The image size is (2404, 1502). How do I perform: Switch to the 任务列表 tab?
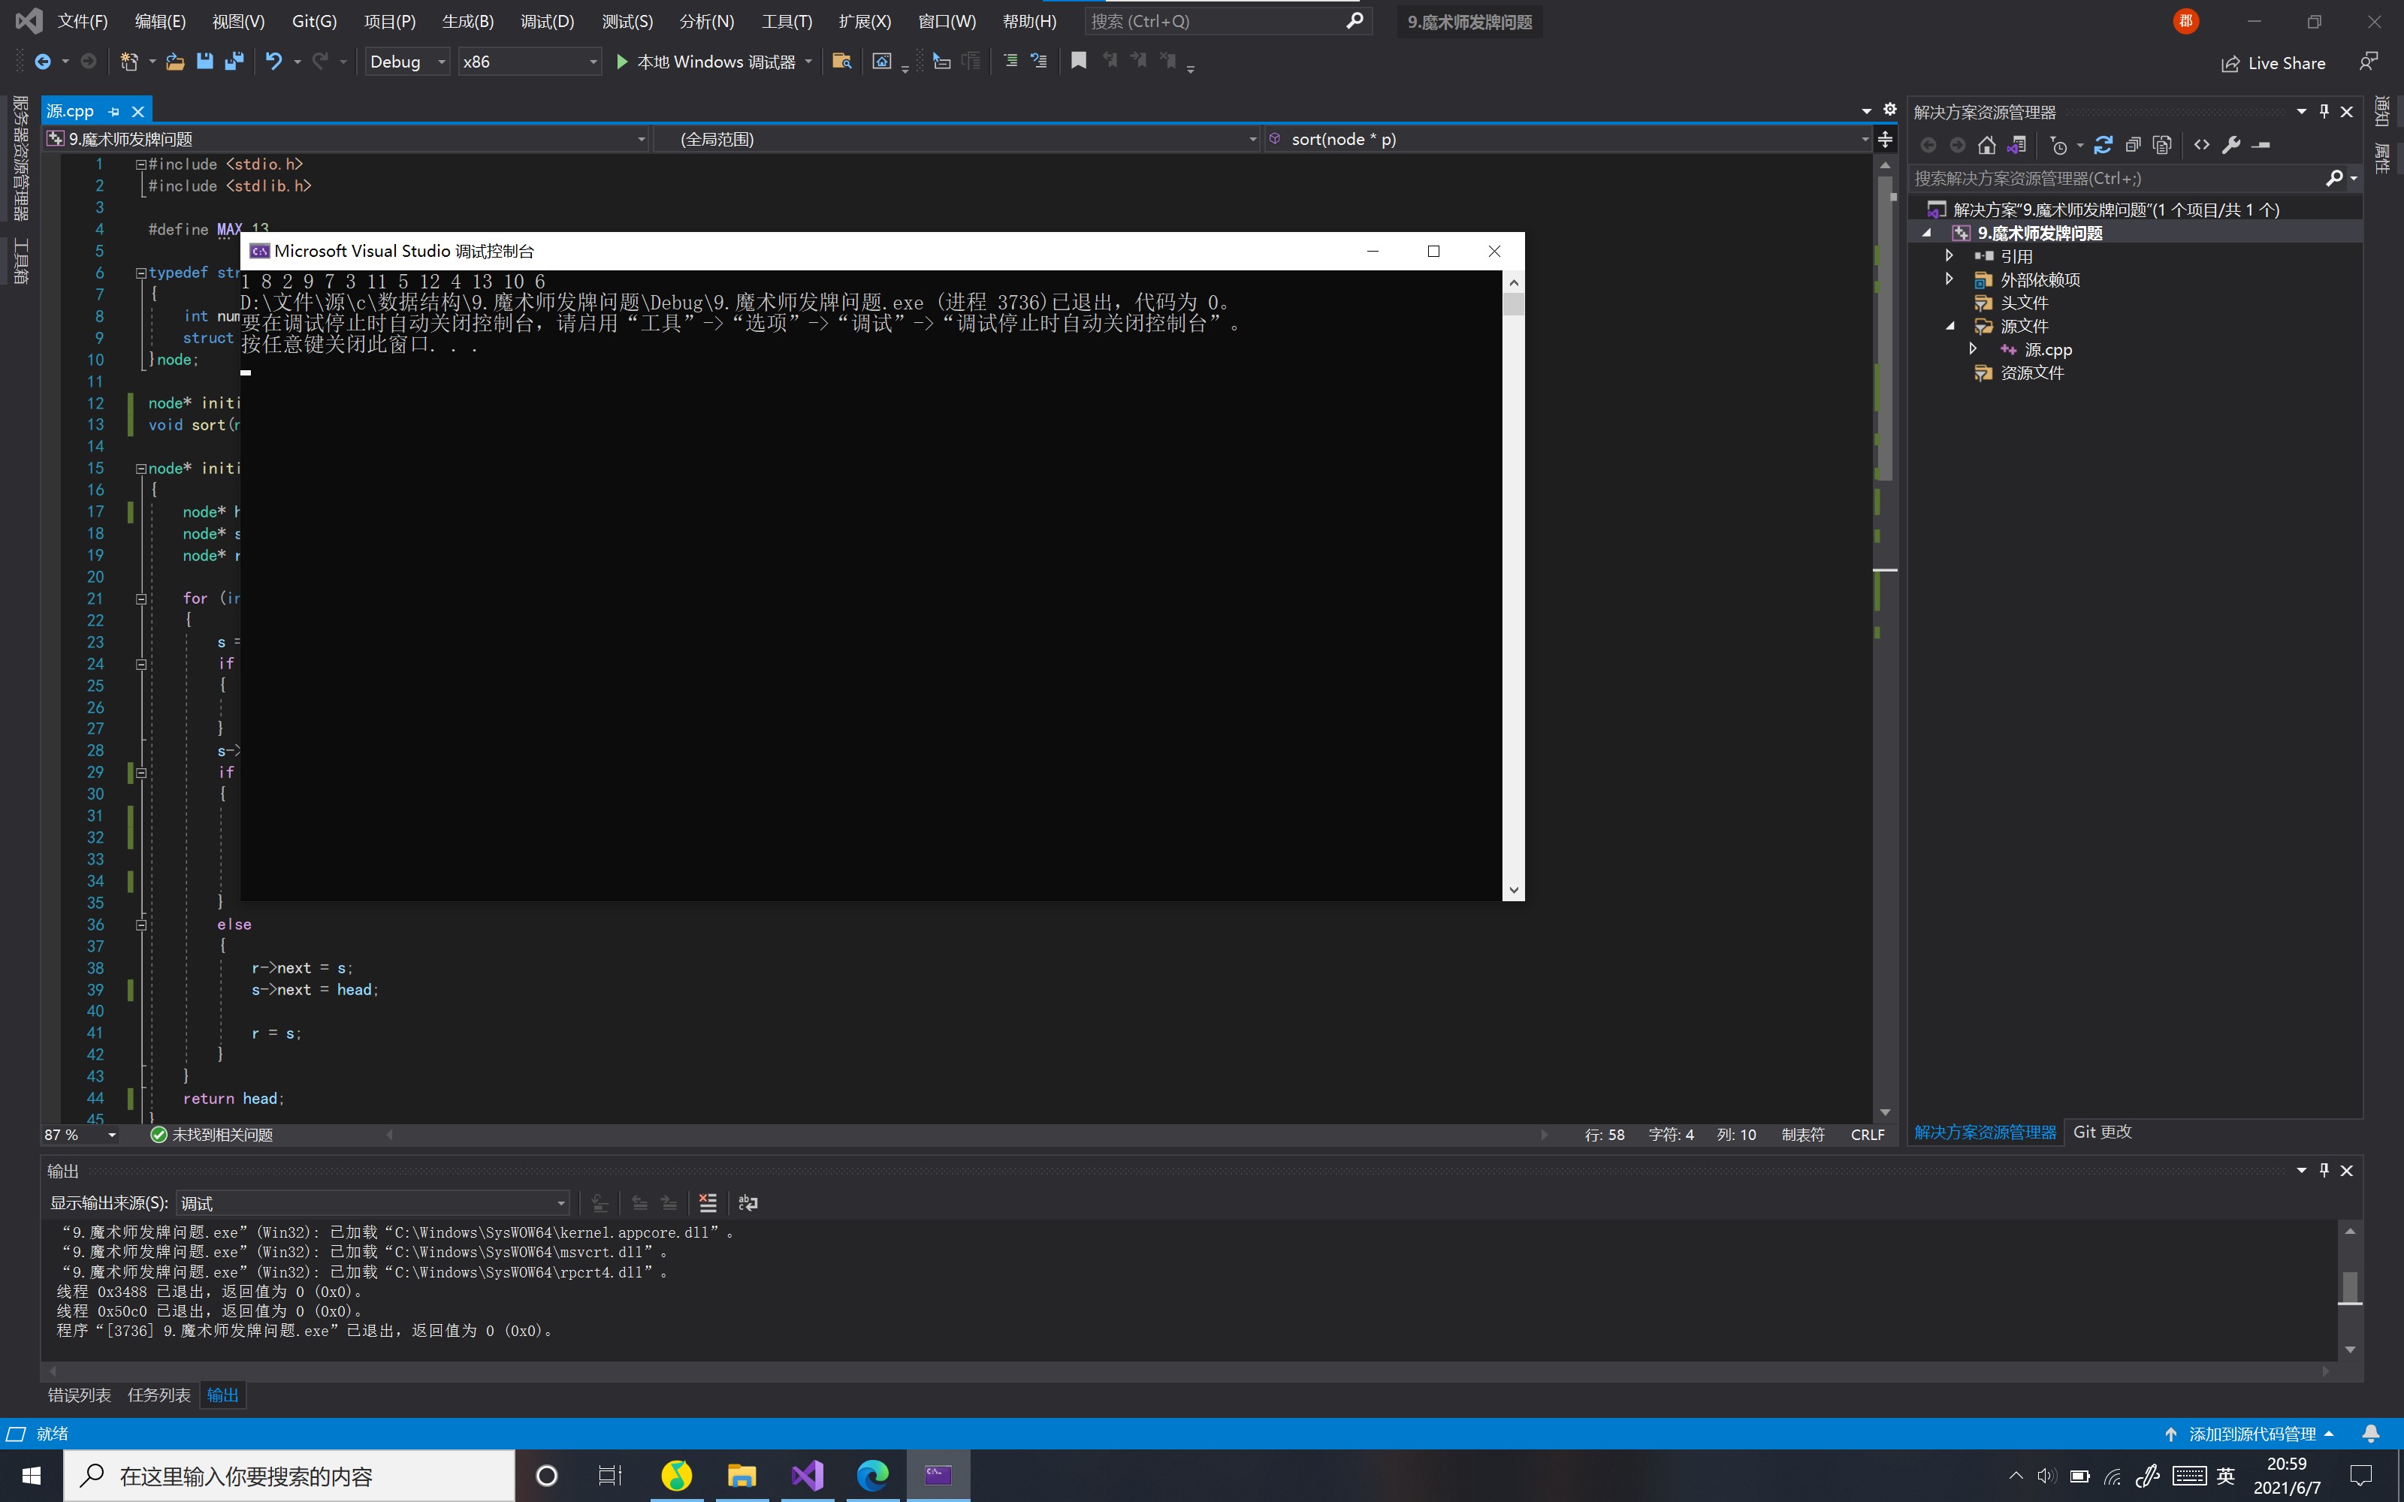coord(159,1395)
